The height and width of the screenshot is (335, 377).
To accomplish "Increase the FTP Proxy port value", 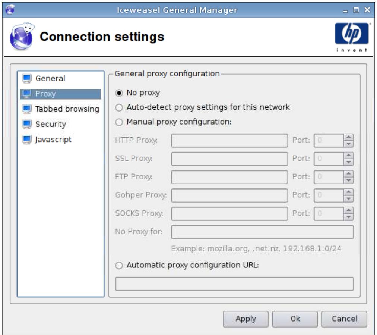I will click(348, 174).
